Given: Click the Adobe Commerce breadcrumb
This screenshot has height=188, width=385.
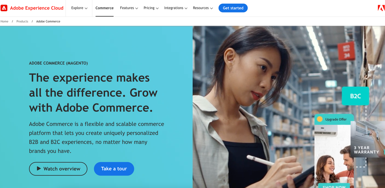Looking at the screenshot, I should pyautogui.click(x=48, y=21).
